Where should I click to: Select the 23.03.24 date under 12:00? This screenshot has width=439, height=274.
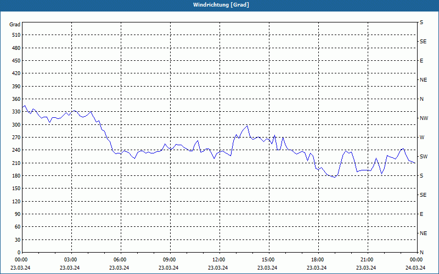click(218, 268)
